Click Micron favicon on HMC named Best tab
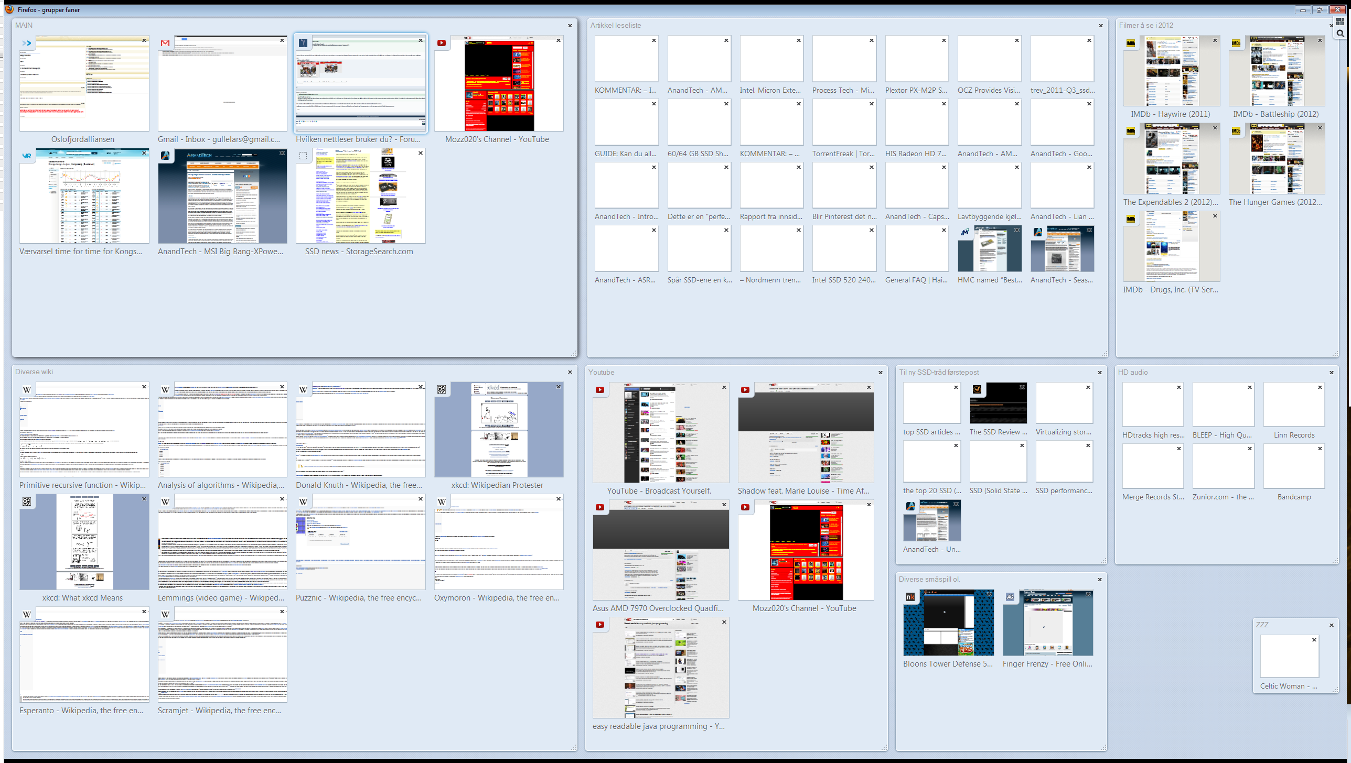This screenshot has height=763, width=1351. coord(965,232)
